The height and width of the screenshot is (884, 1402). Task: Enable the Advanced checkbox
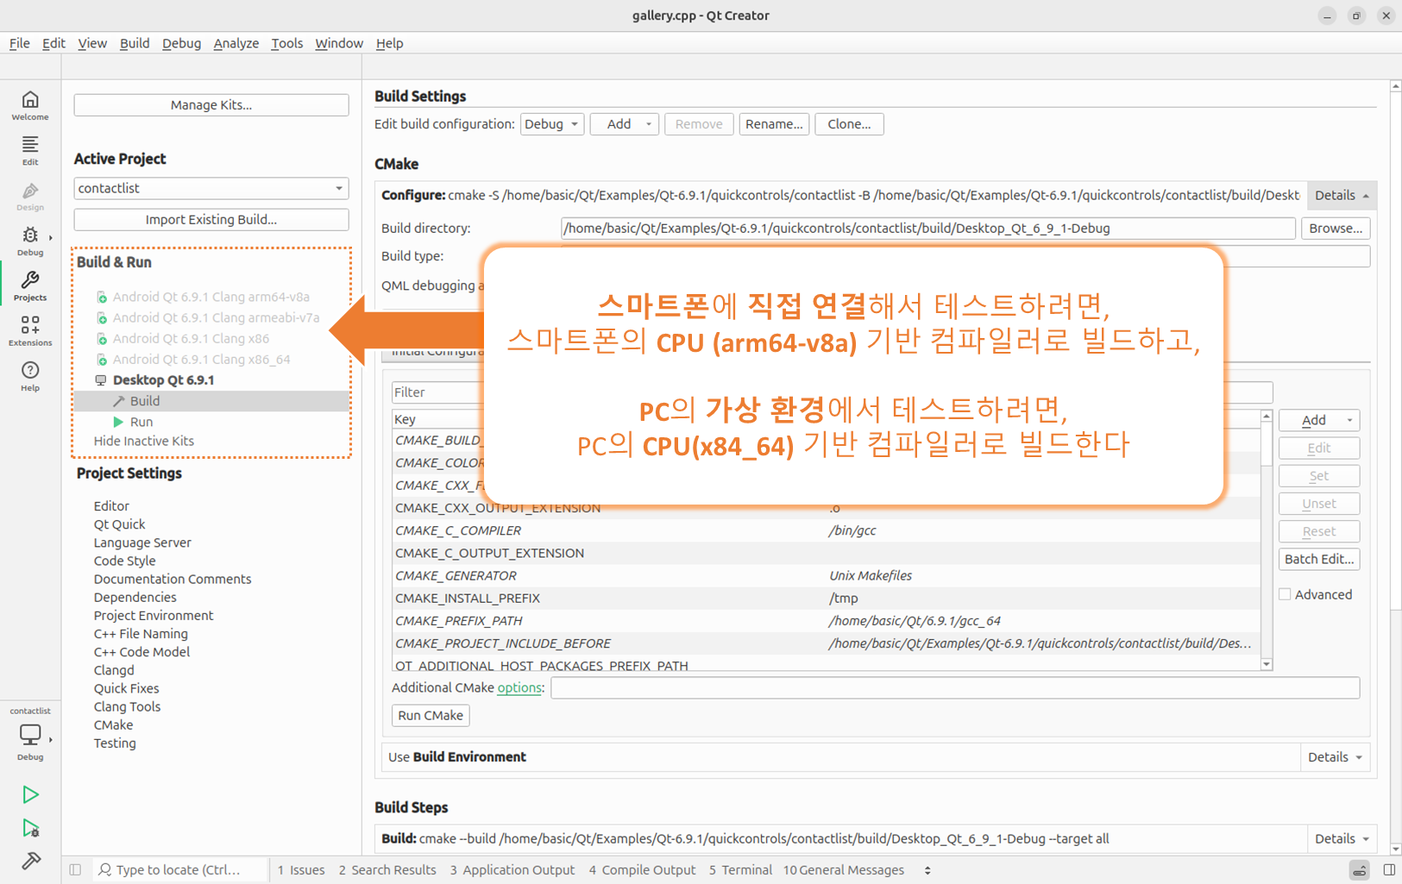(x=1285, y=594)
